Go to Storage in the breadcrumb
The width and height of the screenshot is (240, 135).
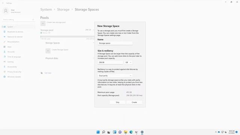63,9
